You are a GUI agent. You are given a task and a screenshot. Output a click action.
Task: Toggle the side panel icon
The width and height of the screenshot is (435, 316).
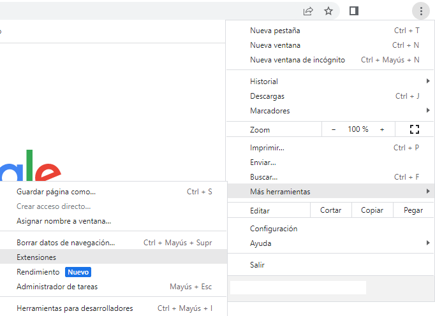click(x=355, y=11)
